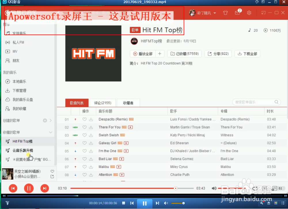The height and width of the screenshot is (209, 288).
Task: Collapse 收藏的歌单 section chevron
Action: pyautogui.click(x=51, y=132)
